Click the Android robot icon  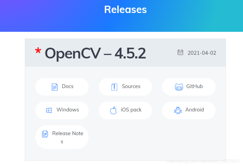[178, 110]
